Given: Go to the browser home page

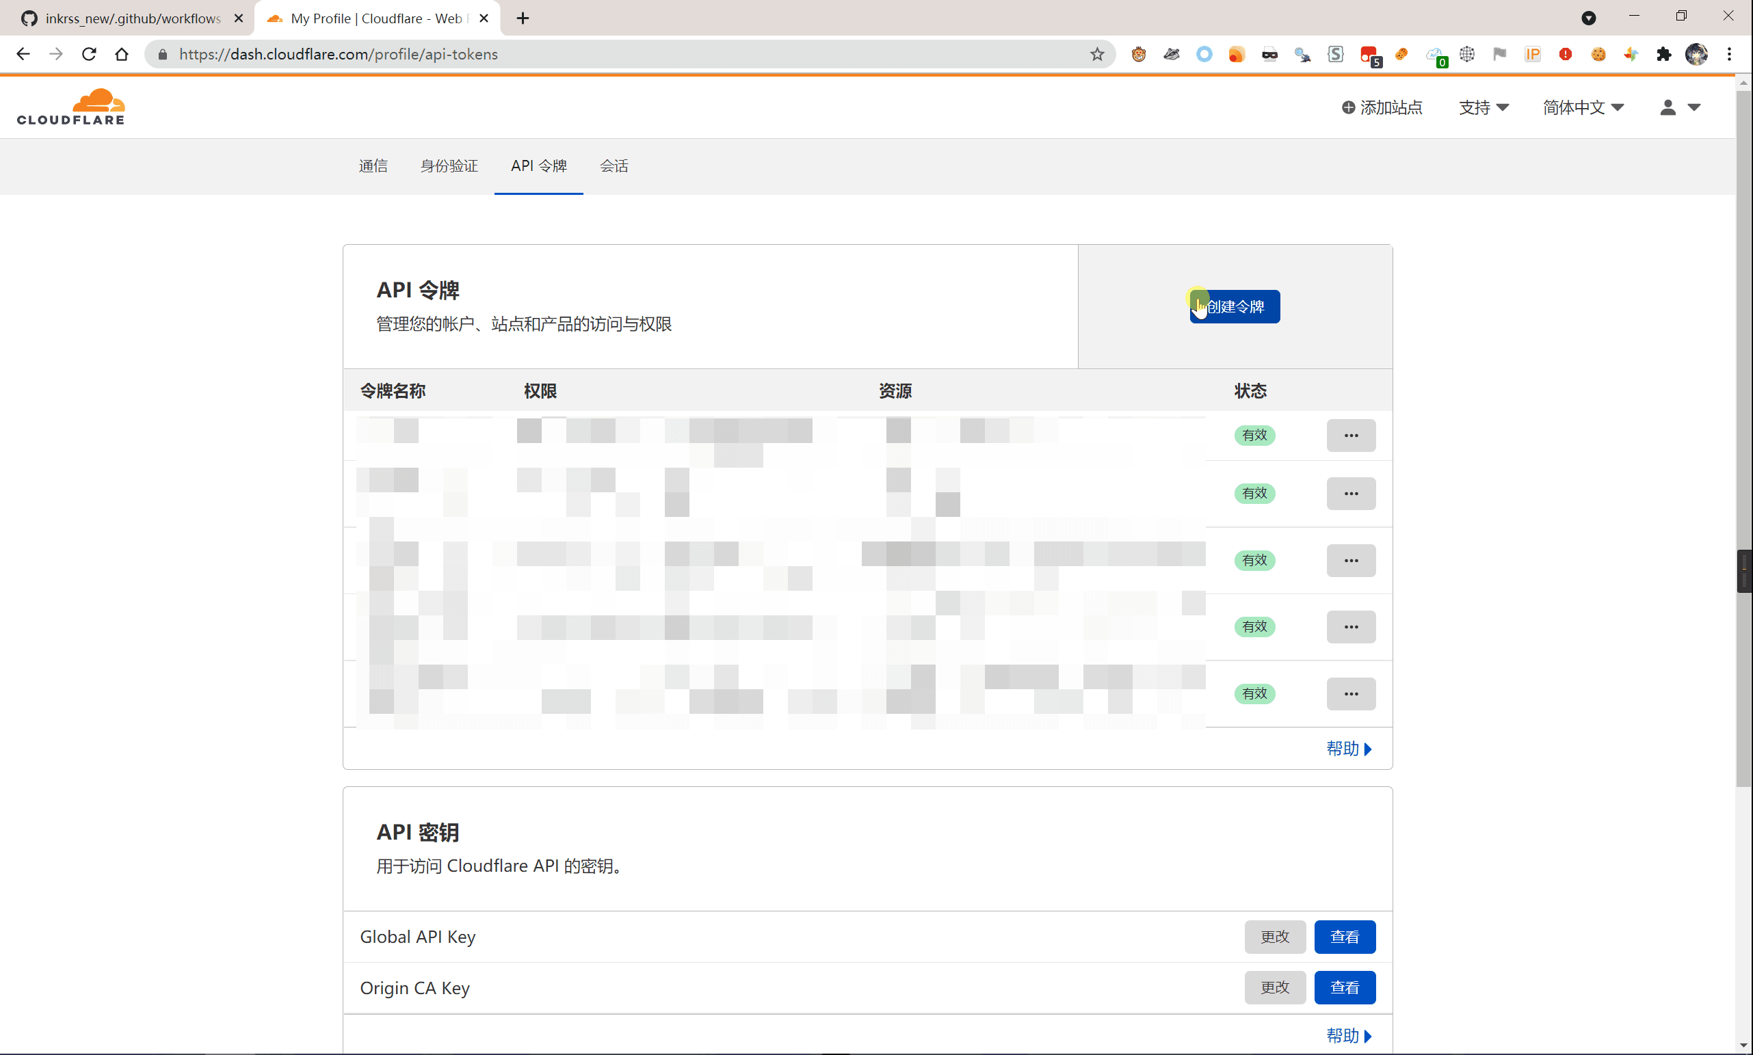Looking at the screenshot, I should tap(122, 54).
